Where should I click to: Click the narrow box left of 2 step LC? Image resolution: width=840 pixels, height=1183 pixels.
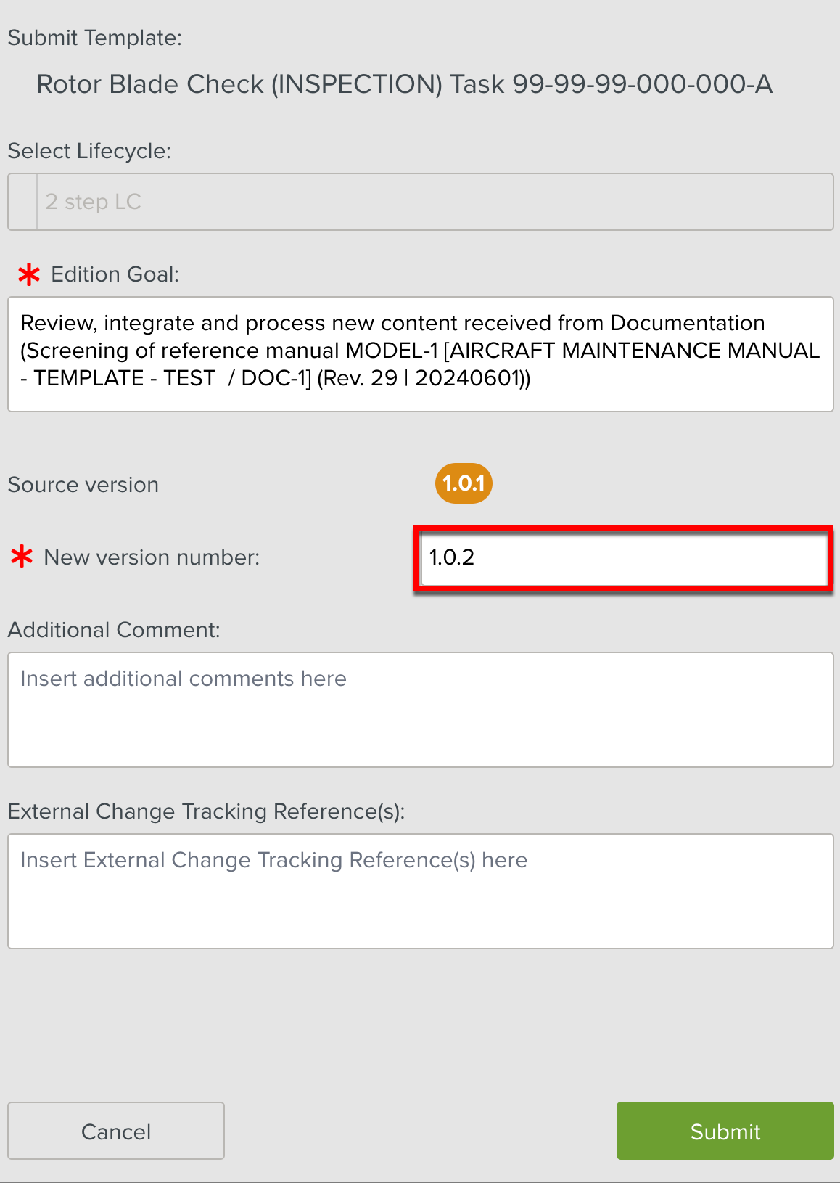point(22,202)
